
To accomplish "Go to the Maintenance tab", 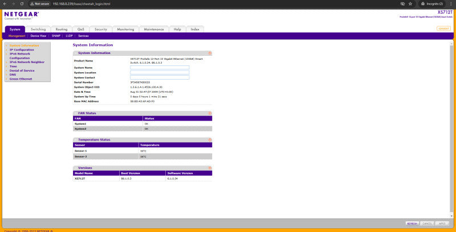I will (154, 30).
